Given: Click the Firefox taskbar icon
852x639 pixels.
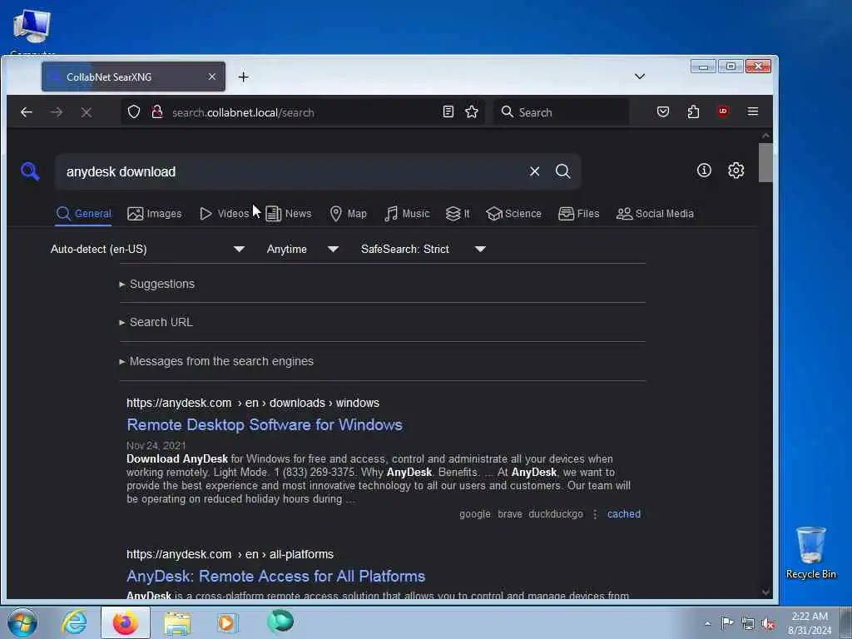Looking at the screenshot, I should [x=126, y=622].
